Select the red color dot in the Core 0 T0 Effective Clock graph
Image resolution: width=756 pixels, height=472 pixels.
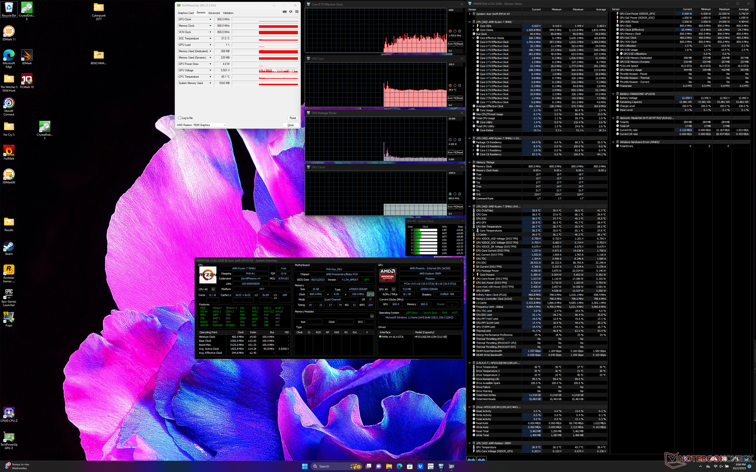[x=450, y=31]
